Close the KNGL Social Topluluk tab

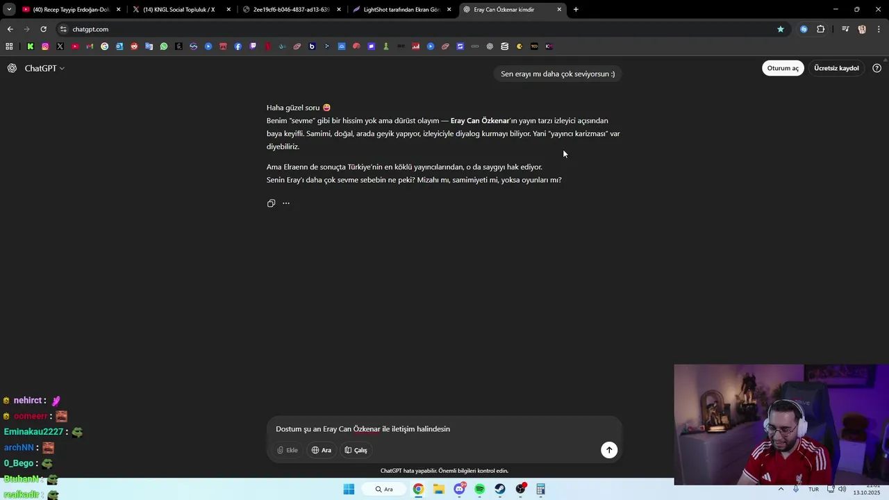tap(229, 10)
